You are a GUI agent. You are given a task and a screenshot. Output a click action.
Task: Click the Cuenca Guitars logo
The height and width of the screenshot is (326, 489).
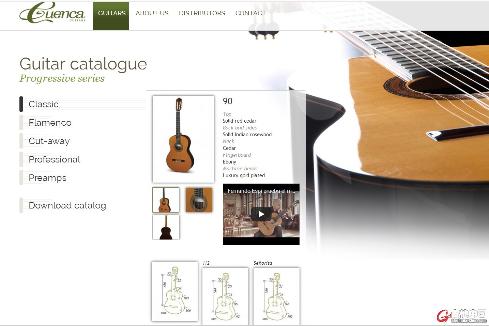point(52,13)
